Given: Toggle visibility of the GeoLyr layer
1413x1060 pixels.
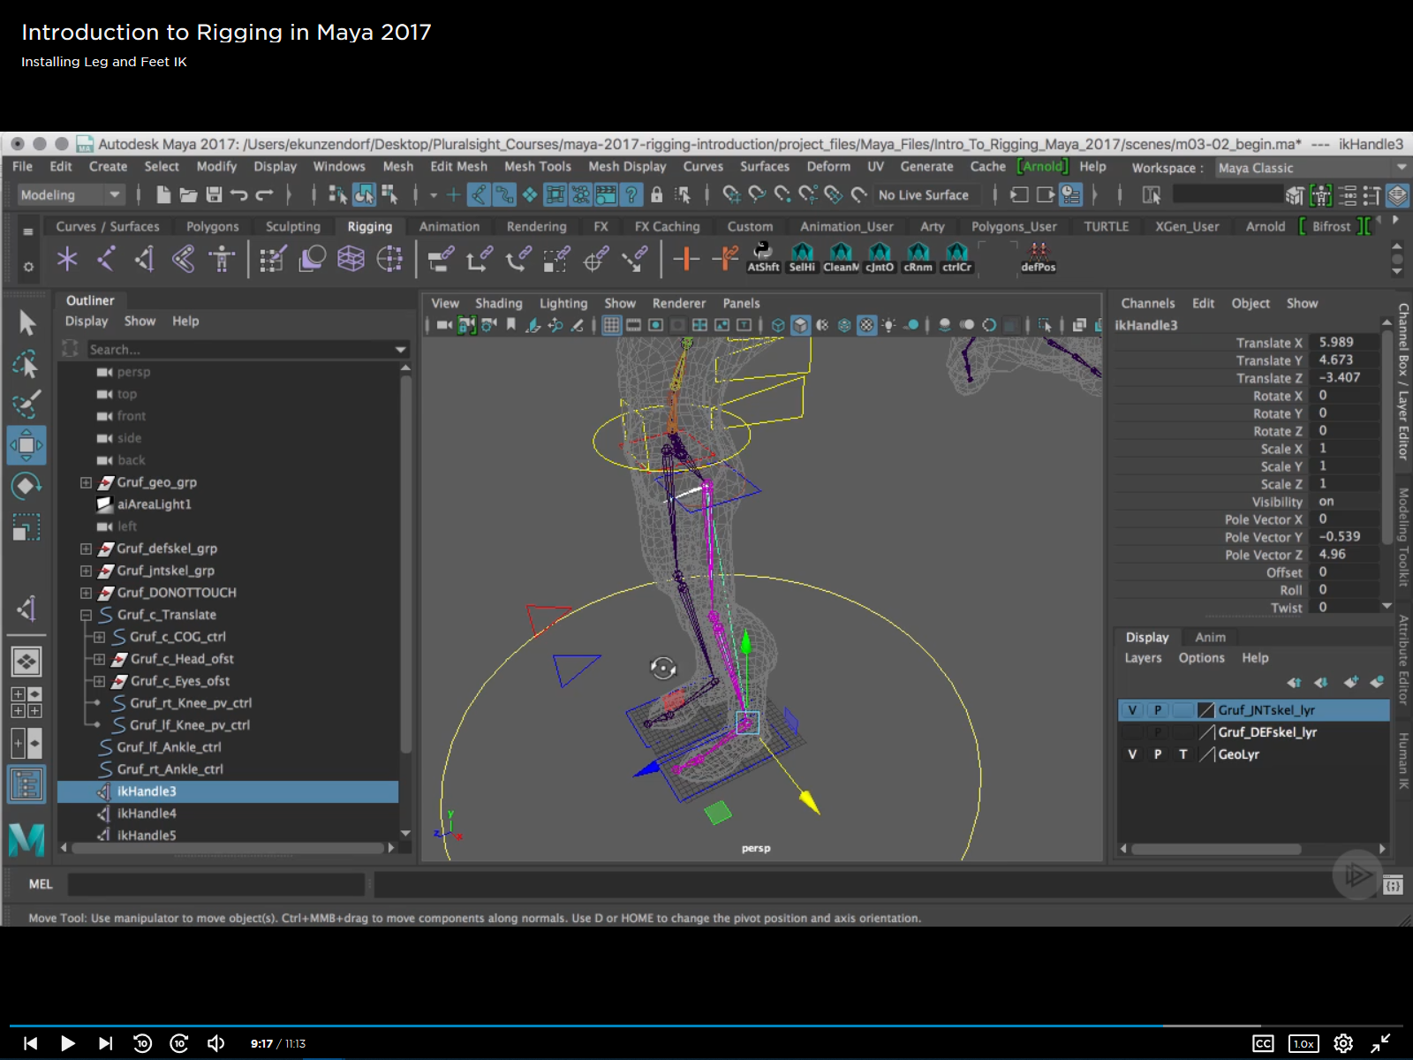Looking at the screenshot, I should [1132, 754].
